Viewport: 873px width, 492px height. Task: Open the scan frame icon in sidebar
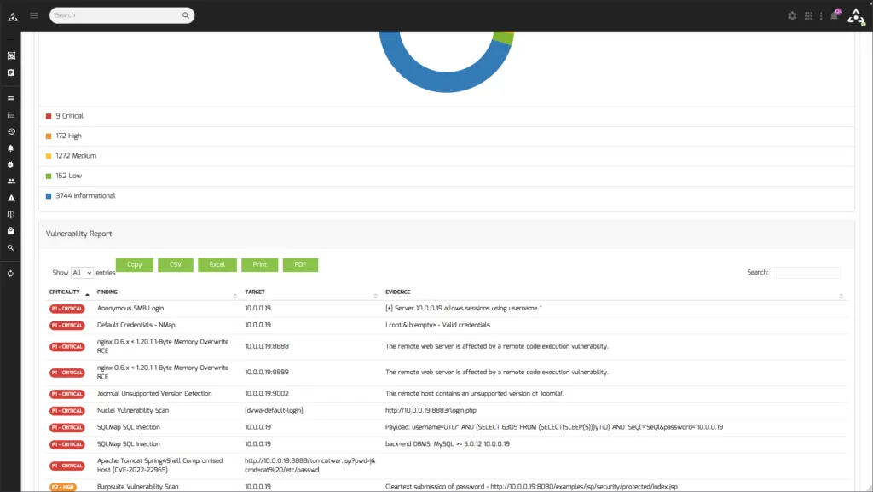pos(11,55)
